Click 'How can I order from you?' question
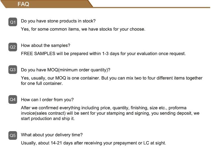The width and height of the screenshot is (211, 149). click(x=47, y=100)
